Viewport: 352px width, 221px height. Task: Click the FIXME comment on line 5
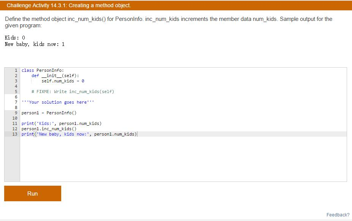click(73, 92)
